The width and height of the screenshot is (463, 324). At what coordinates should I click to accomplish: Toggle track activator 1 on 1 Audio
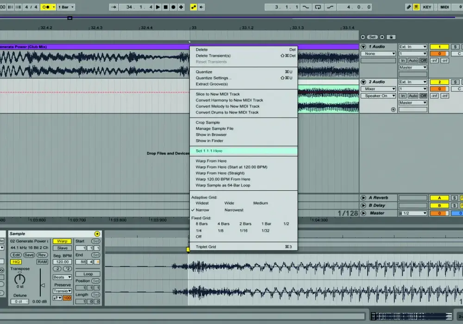pyautogui.click(x=439, y=47)
